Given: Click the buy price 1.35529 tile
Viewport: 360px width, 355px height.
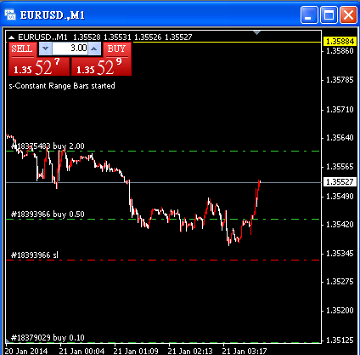Looking at the screenshot, I should (101, 66).
